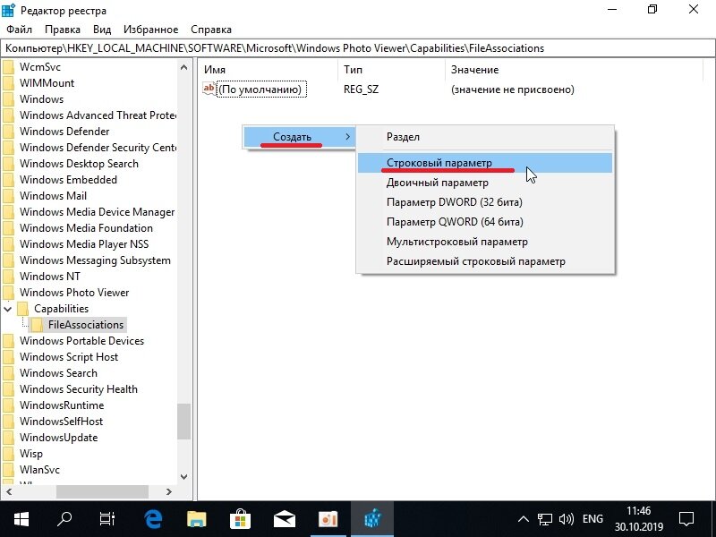The height and width of the screenshot is (537, 716).
Task: Open the Правка menu
Action: click(63, 30)
